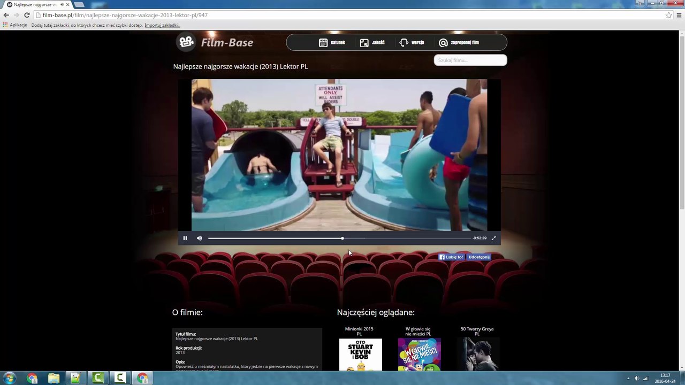Click the Film-Base camera logo
This screenshot has width=685, height=385.
[186, 42]
